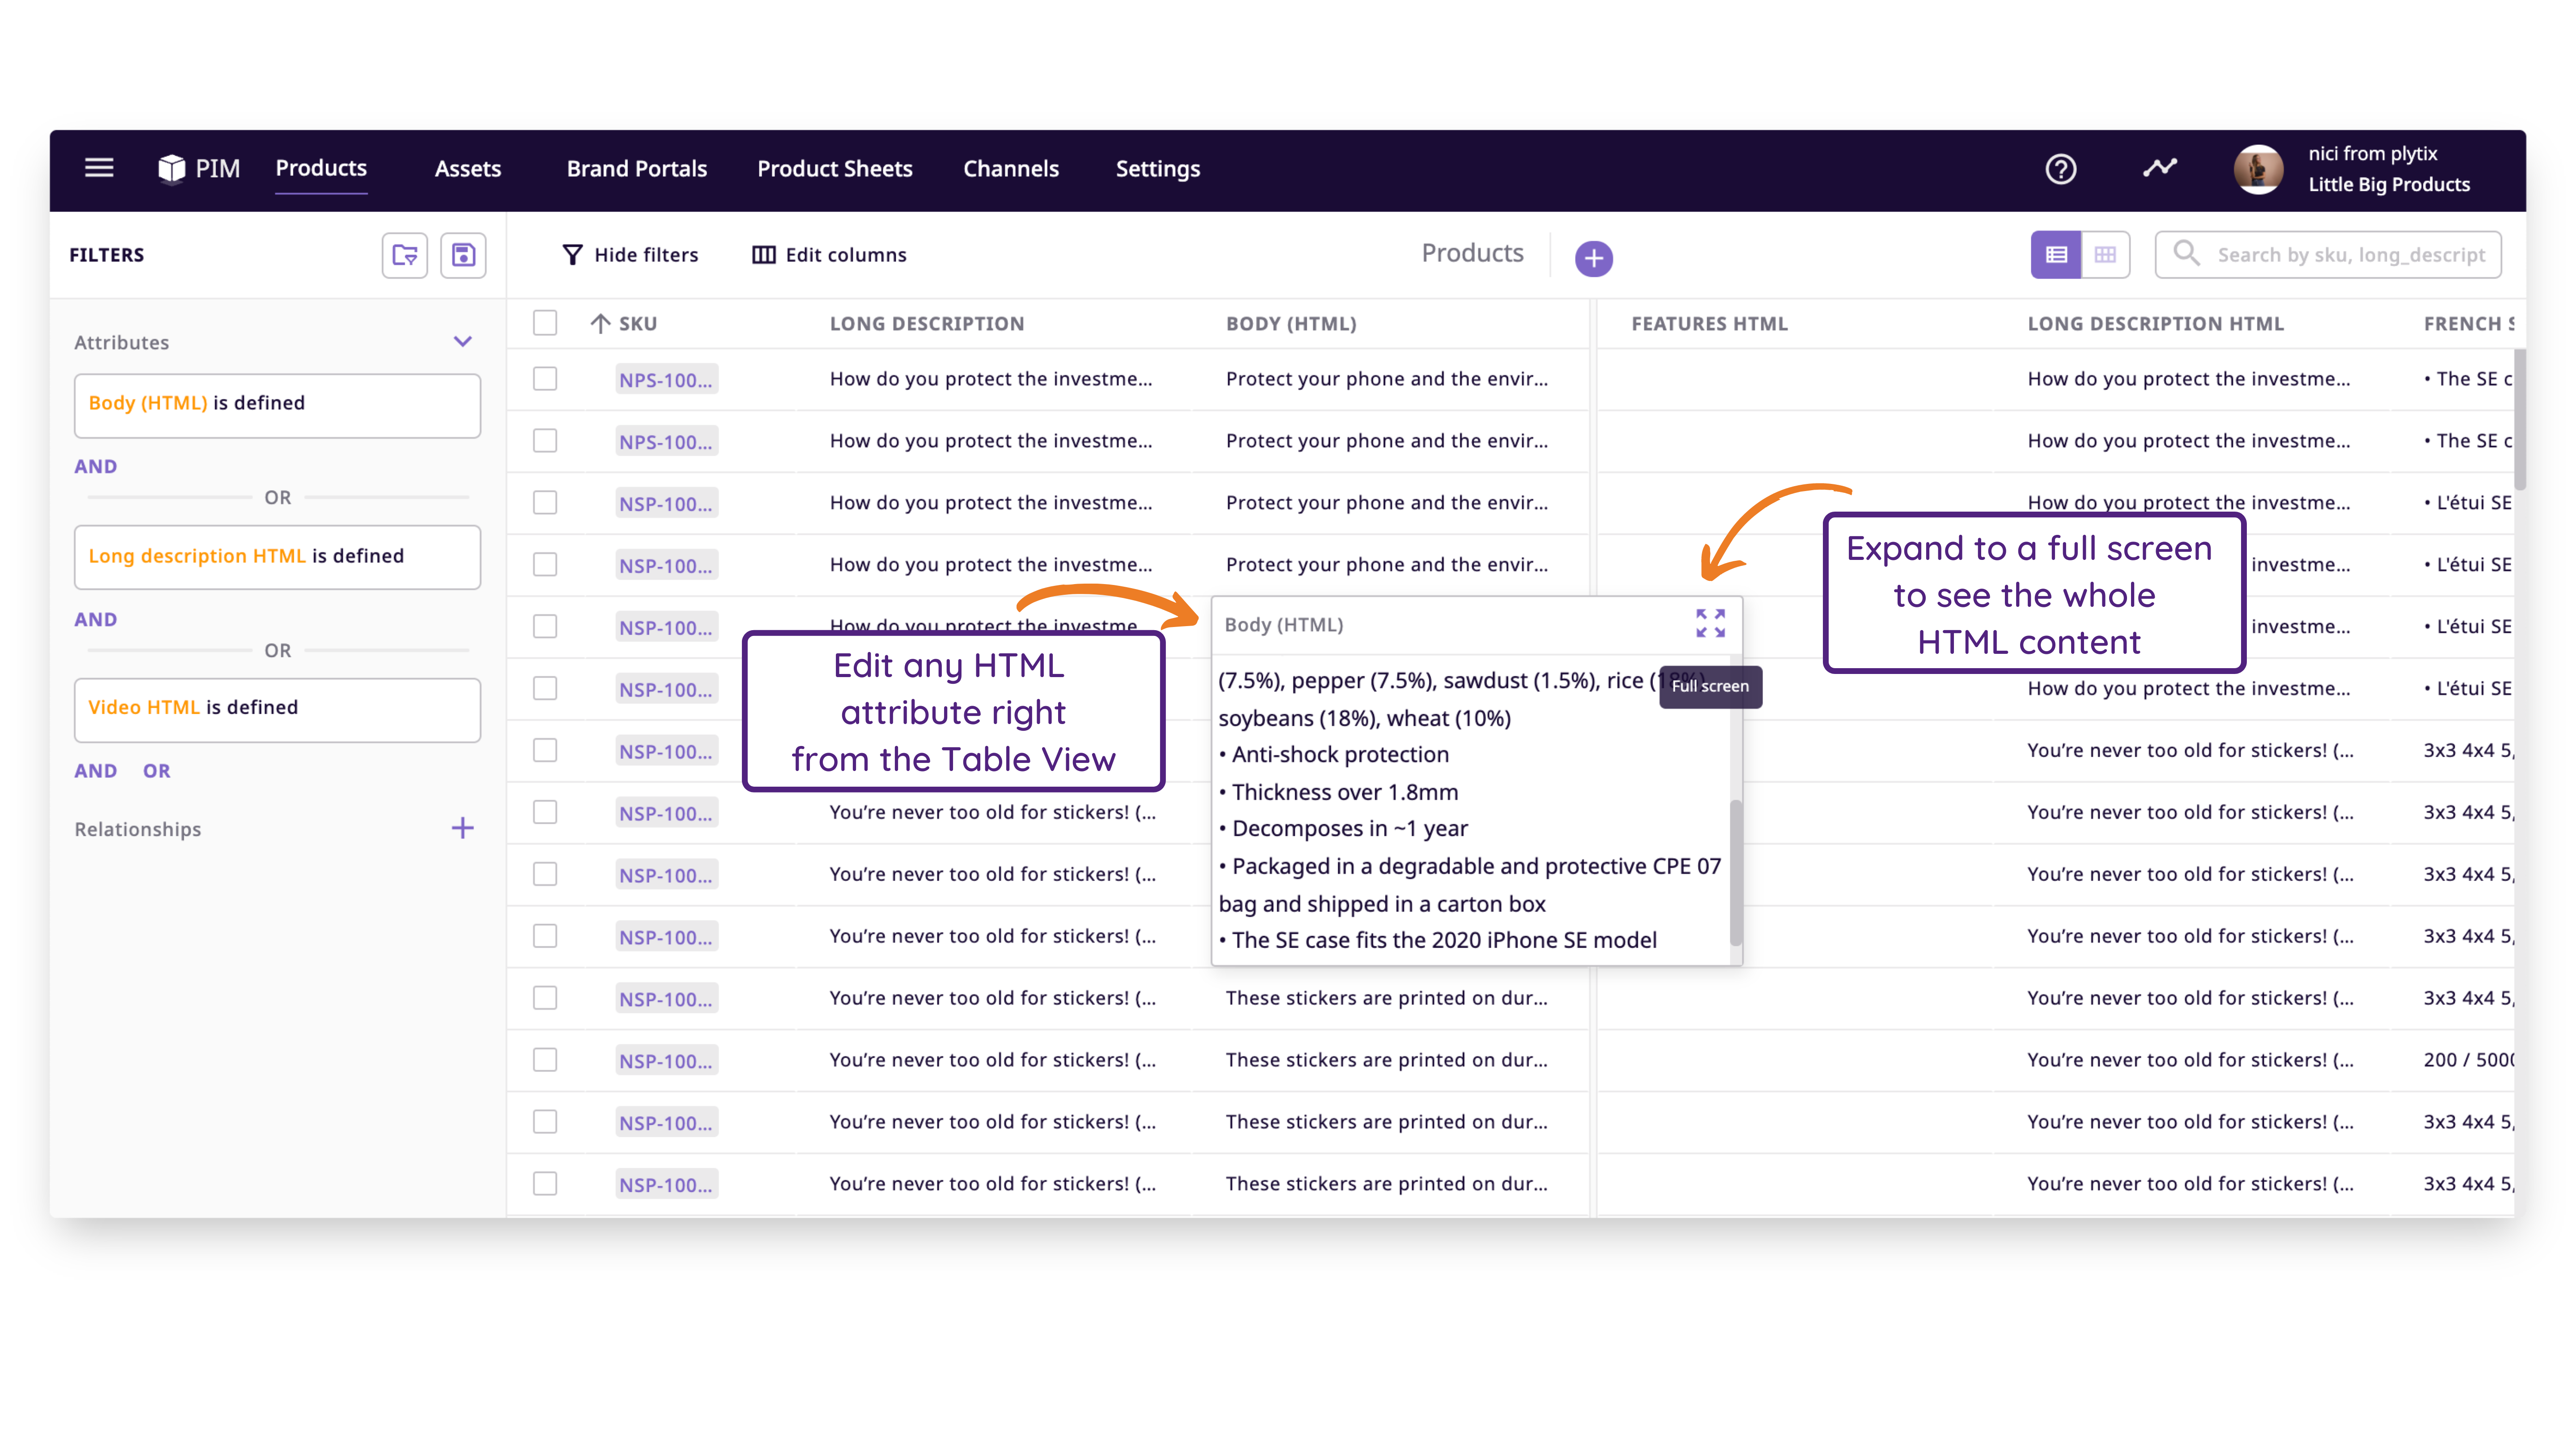Viewport: 2576px width, 1449px height.
Task: Go to Product Sheets
Action: [835, 169]
